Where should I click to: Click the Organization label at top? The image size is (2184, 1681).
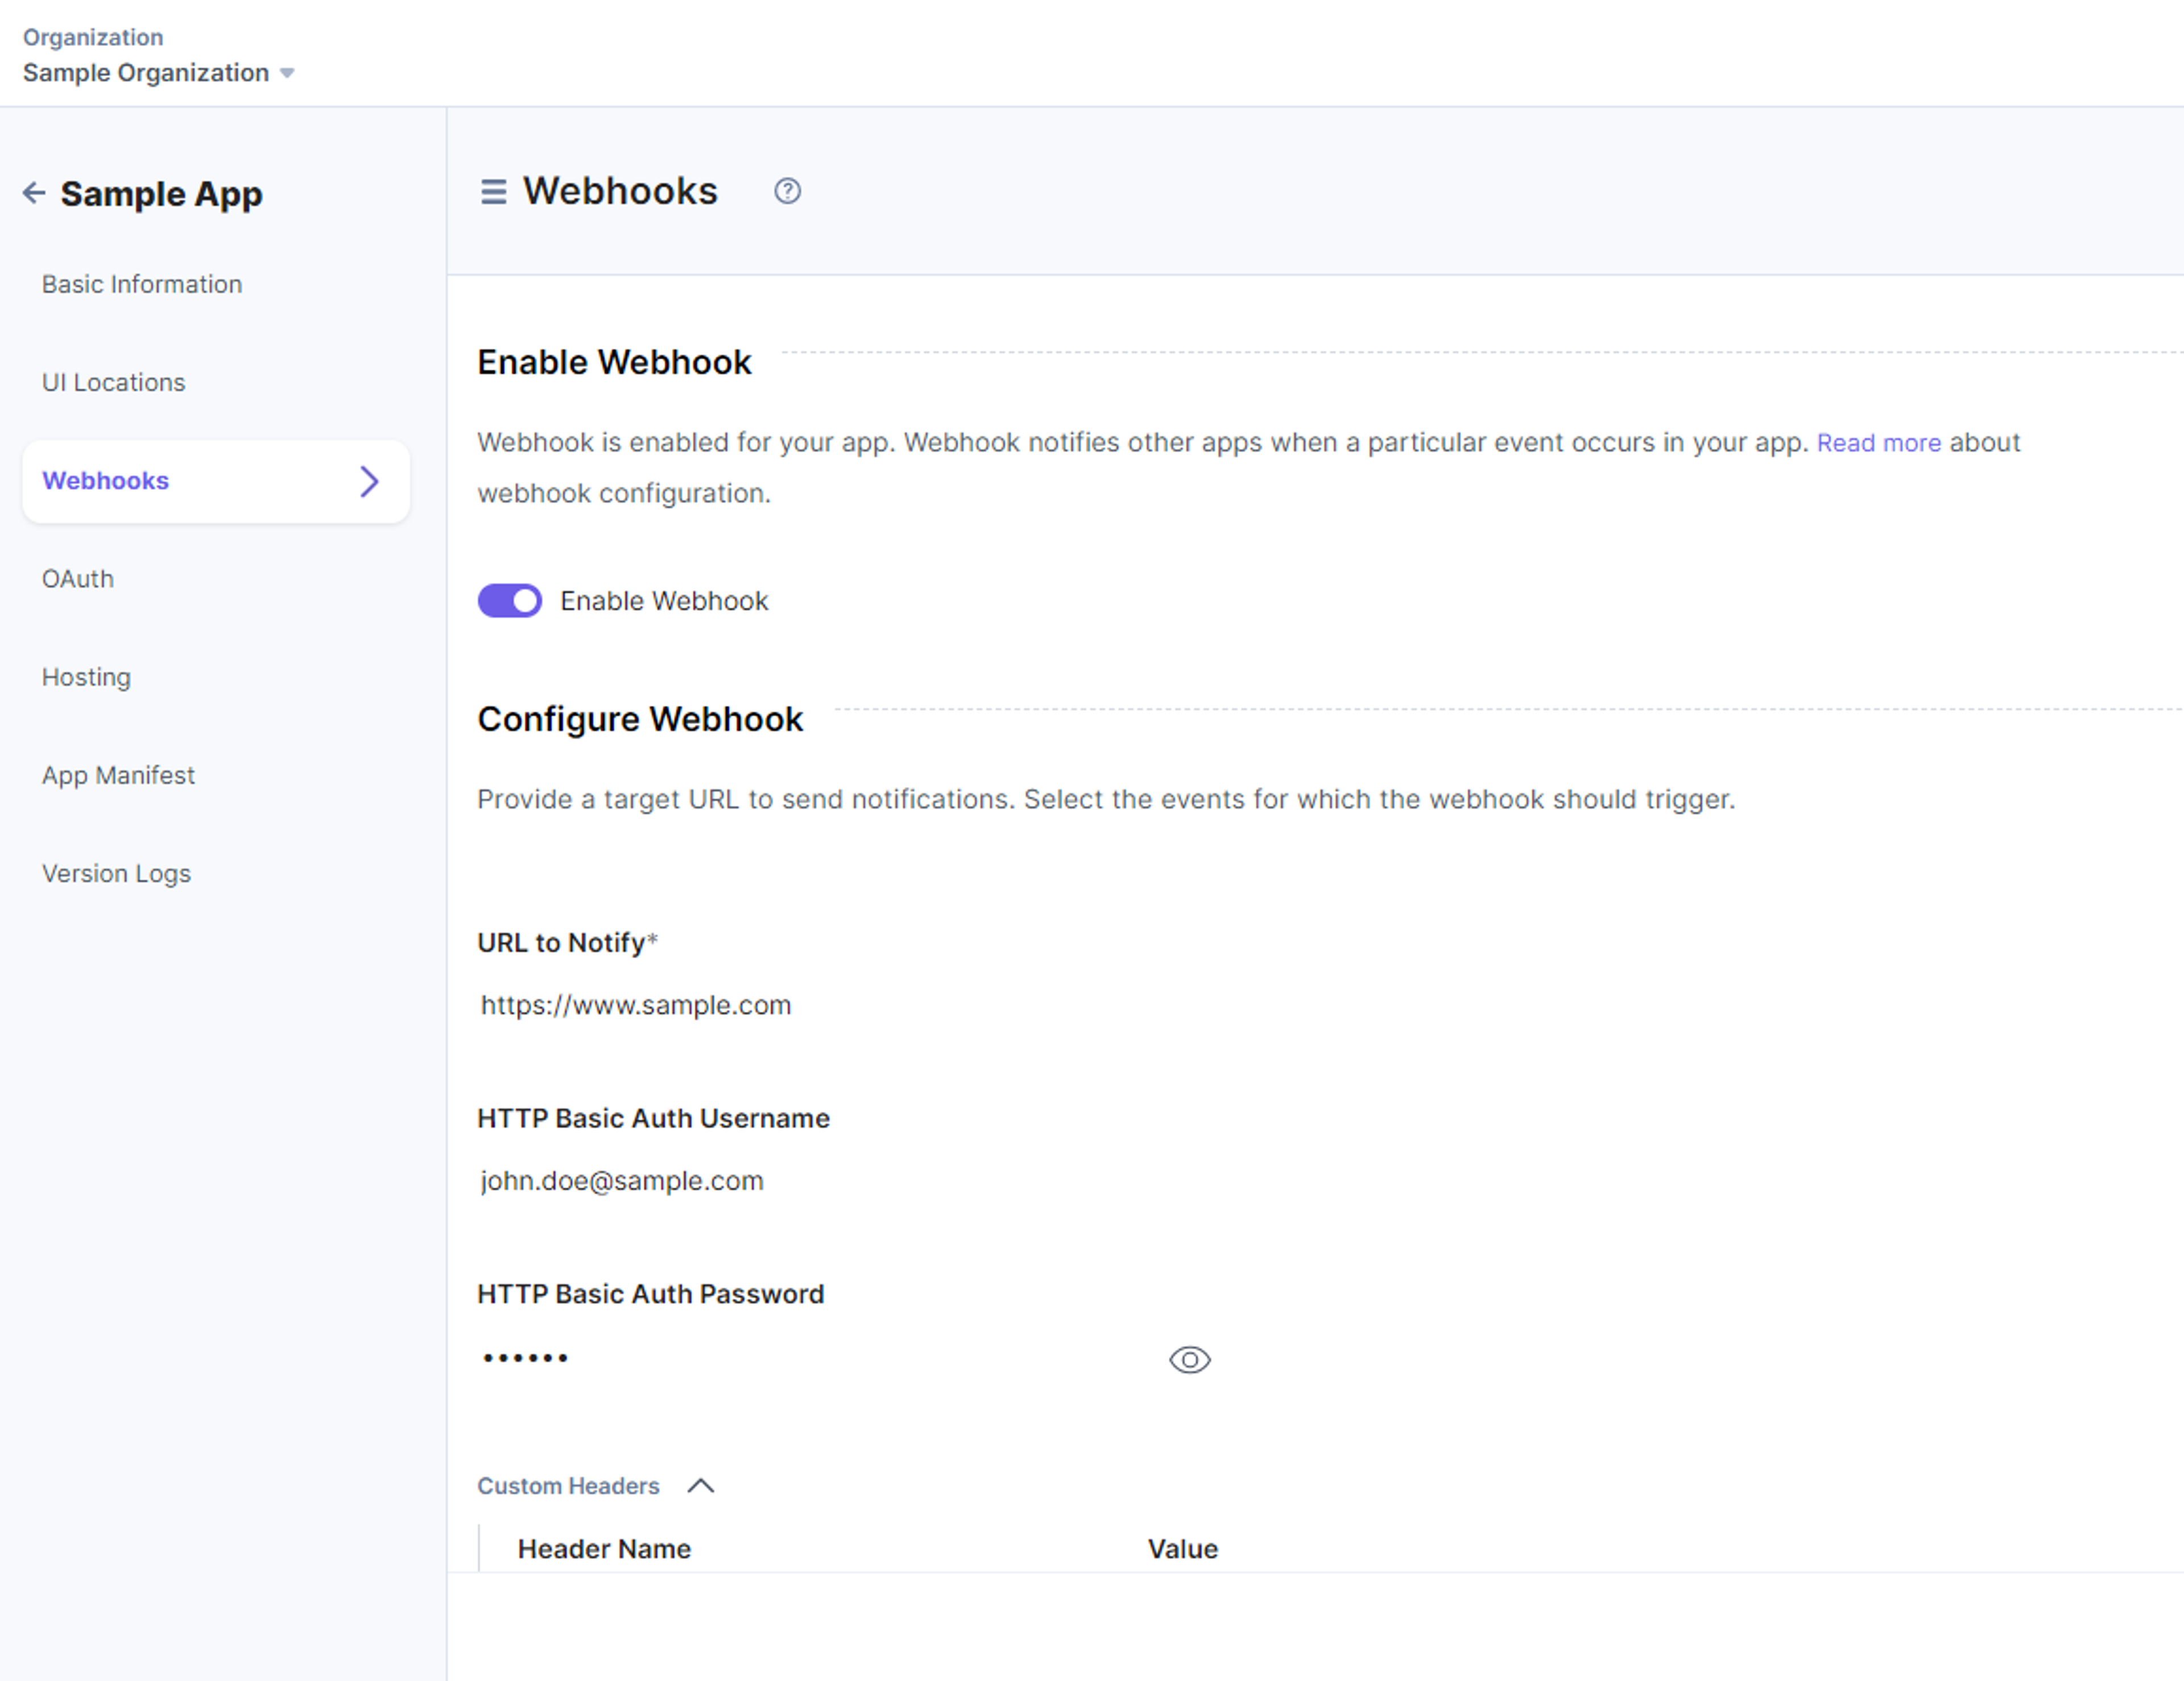pyautogui.click(x=93, y=37)
